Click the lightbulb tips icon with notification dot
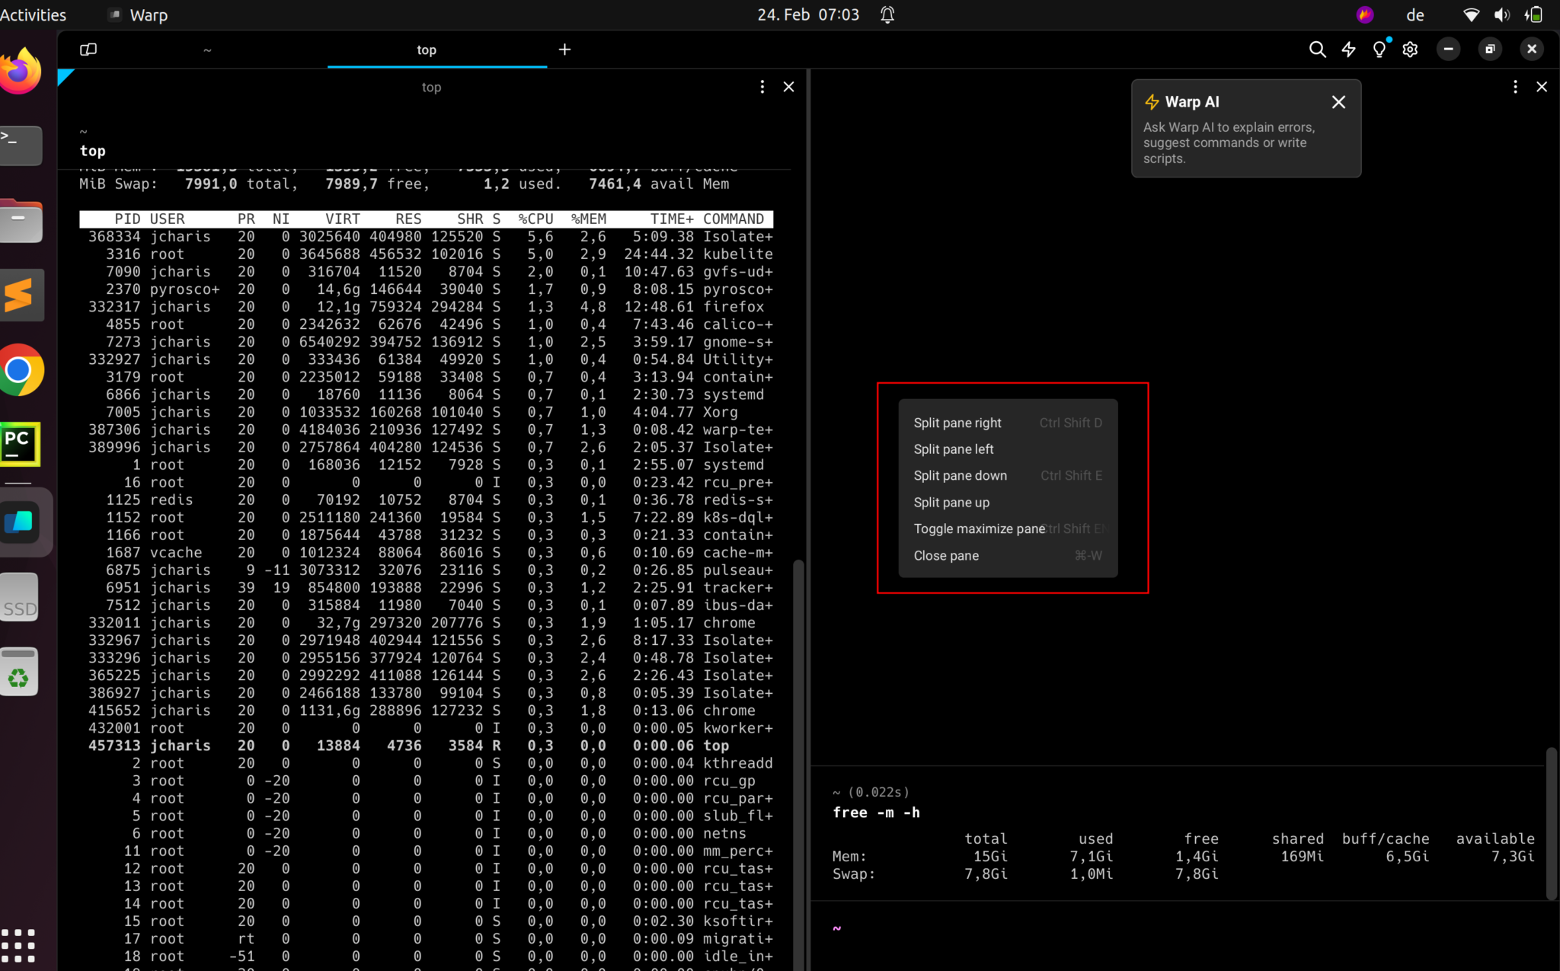This screenshot has height=971, width=1560. pos(1379,49)
